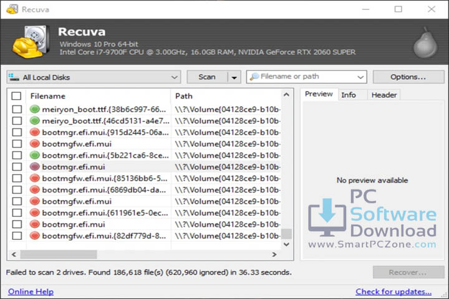Check the box for bootmgr.efi.mui.{915d2445-06a...
449x299 pixels.
pos(17,132)
